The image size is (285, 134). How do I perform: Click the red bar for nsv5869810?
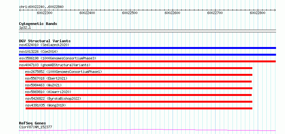pos(139,95)
